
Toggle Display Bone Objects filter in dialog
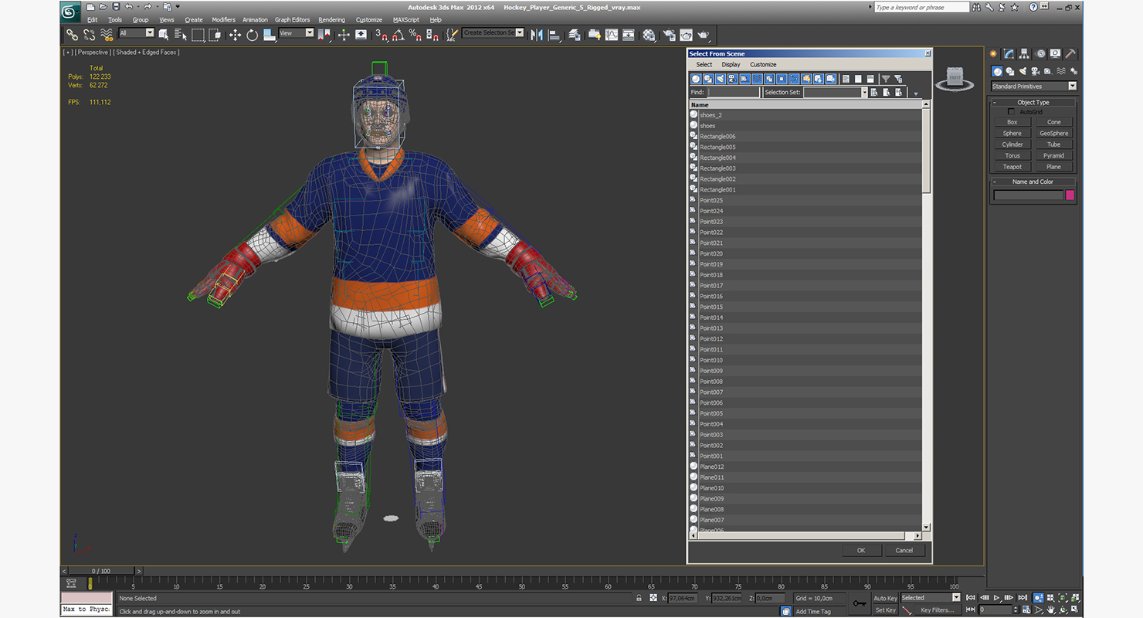tap(794, 79)
